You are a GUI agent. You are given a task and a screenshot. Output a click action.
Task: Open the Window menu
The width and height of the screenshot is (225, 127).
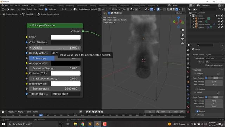coord(25,5)
